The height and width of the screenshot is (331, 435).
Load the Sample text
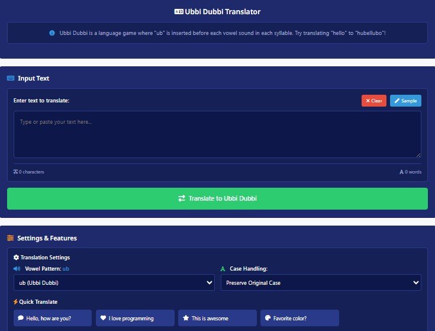405,101
